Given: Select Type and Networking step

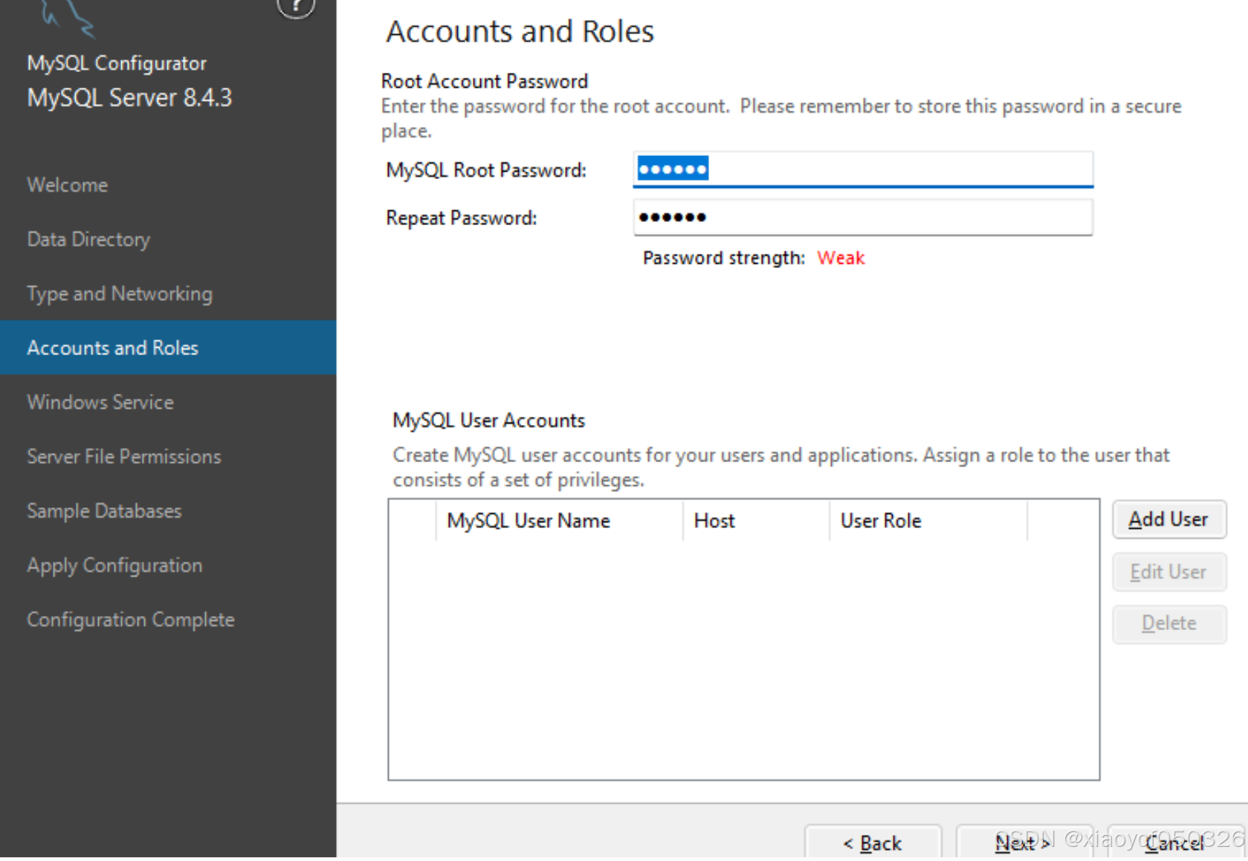Looking at the screenshot, I should [x=120, y=293].
